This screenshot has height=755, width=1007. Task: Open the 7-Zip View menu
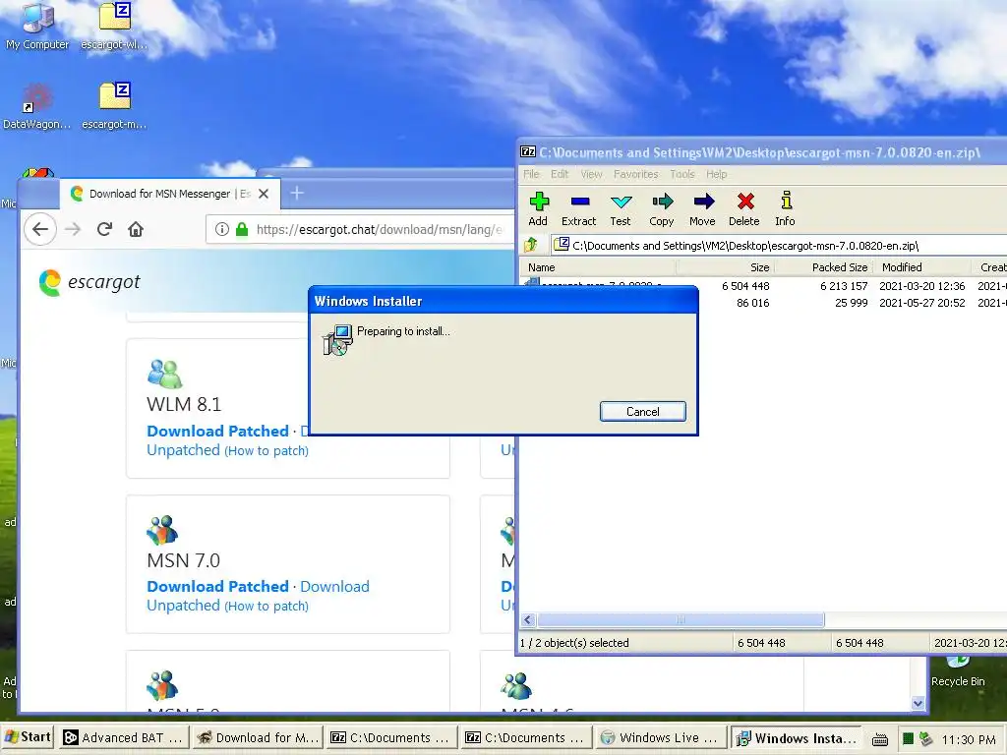tap(591, 174)
